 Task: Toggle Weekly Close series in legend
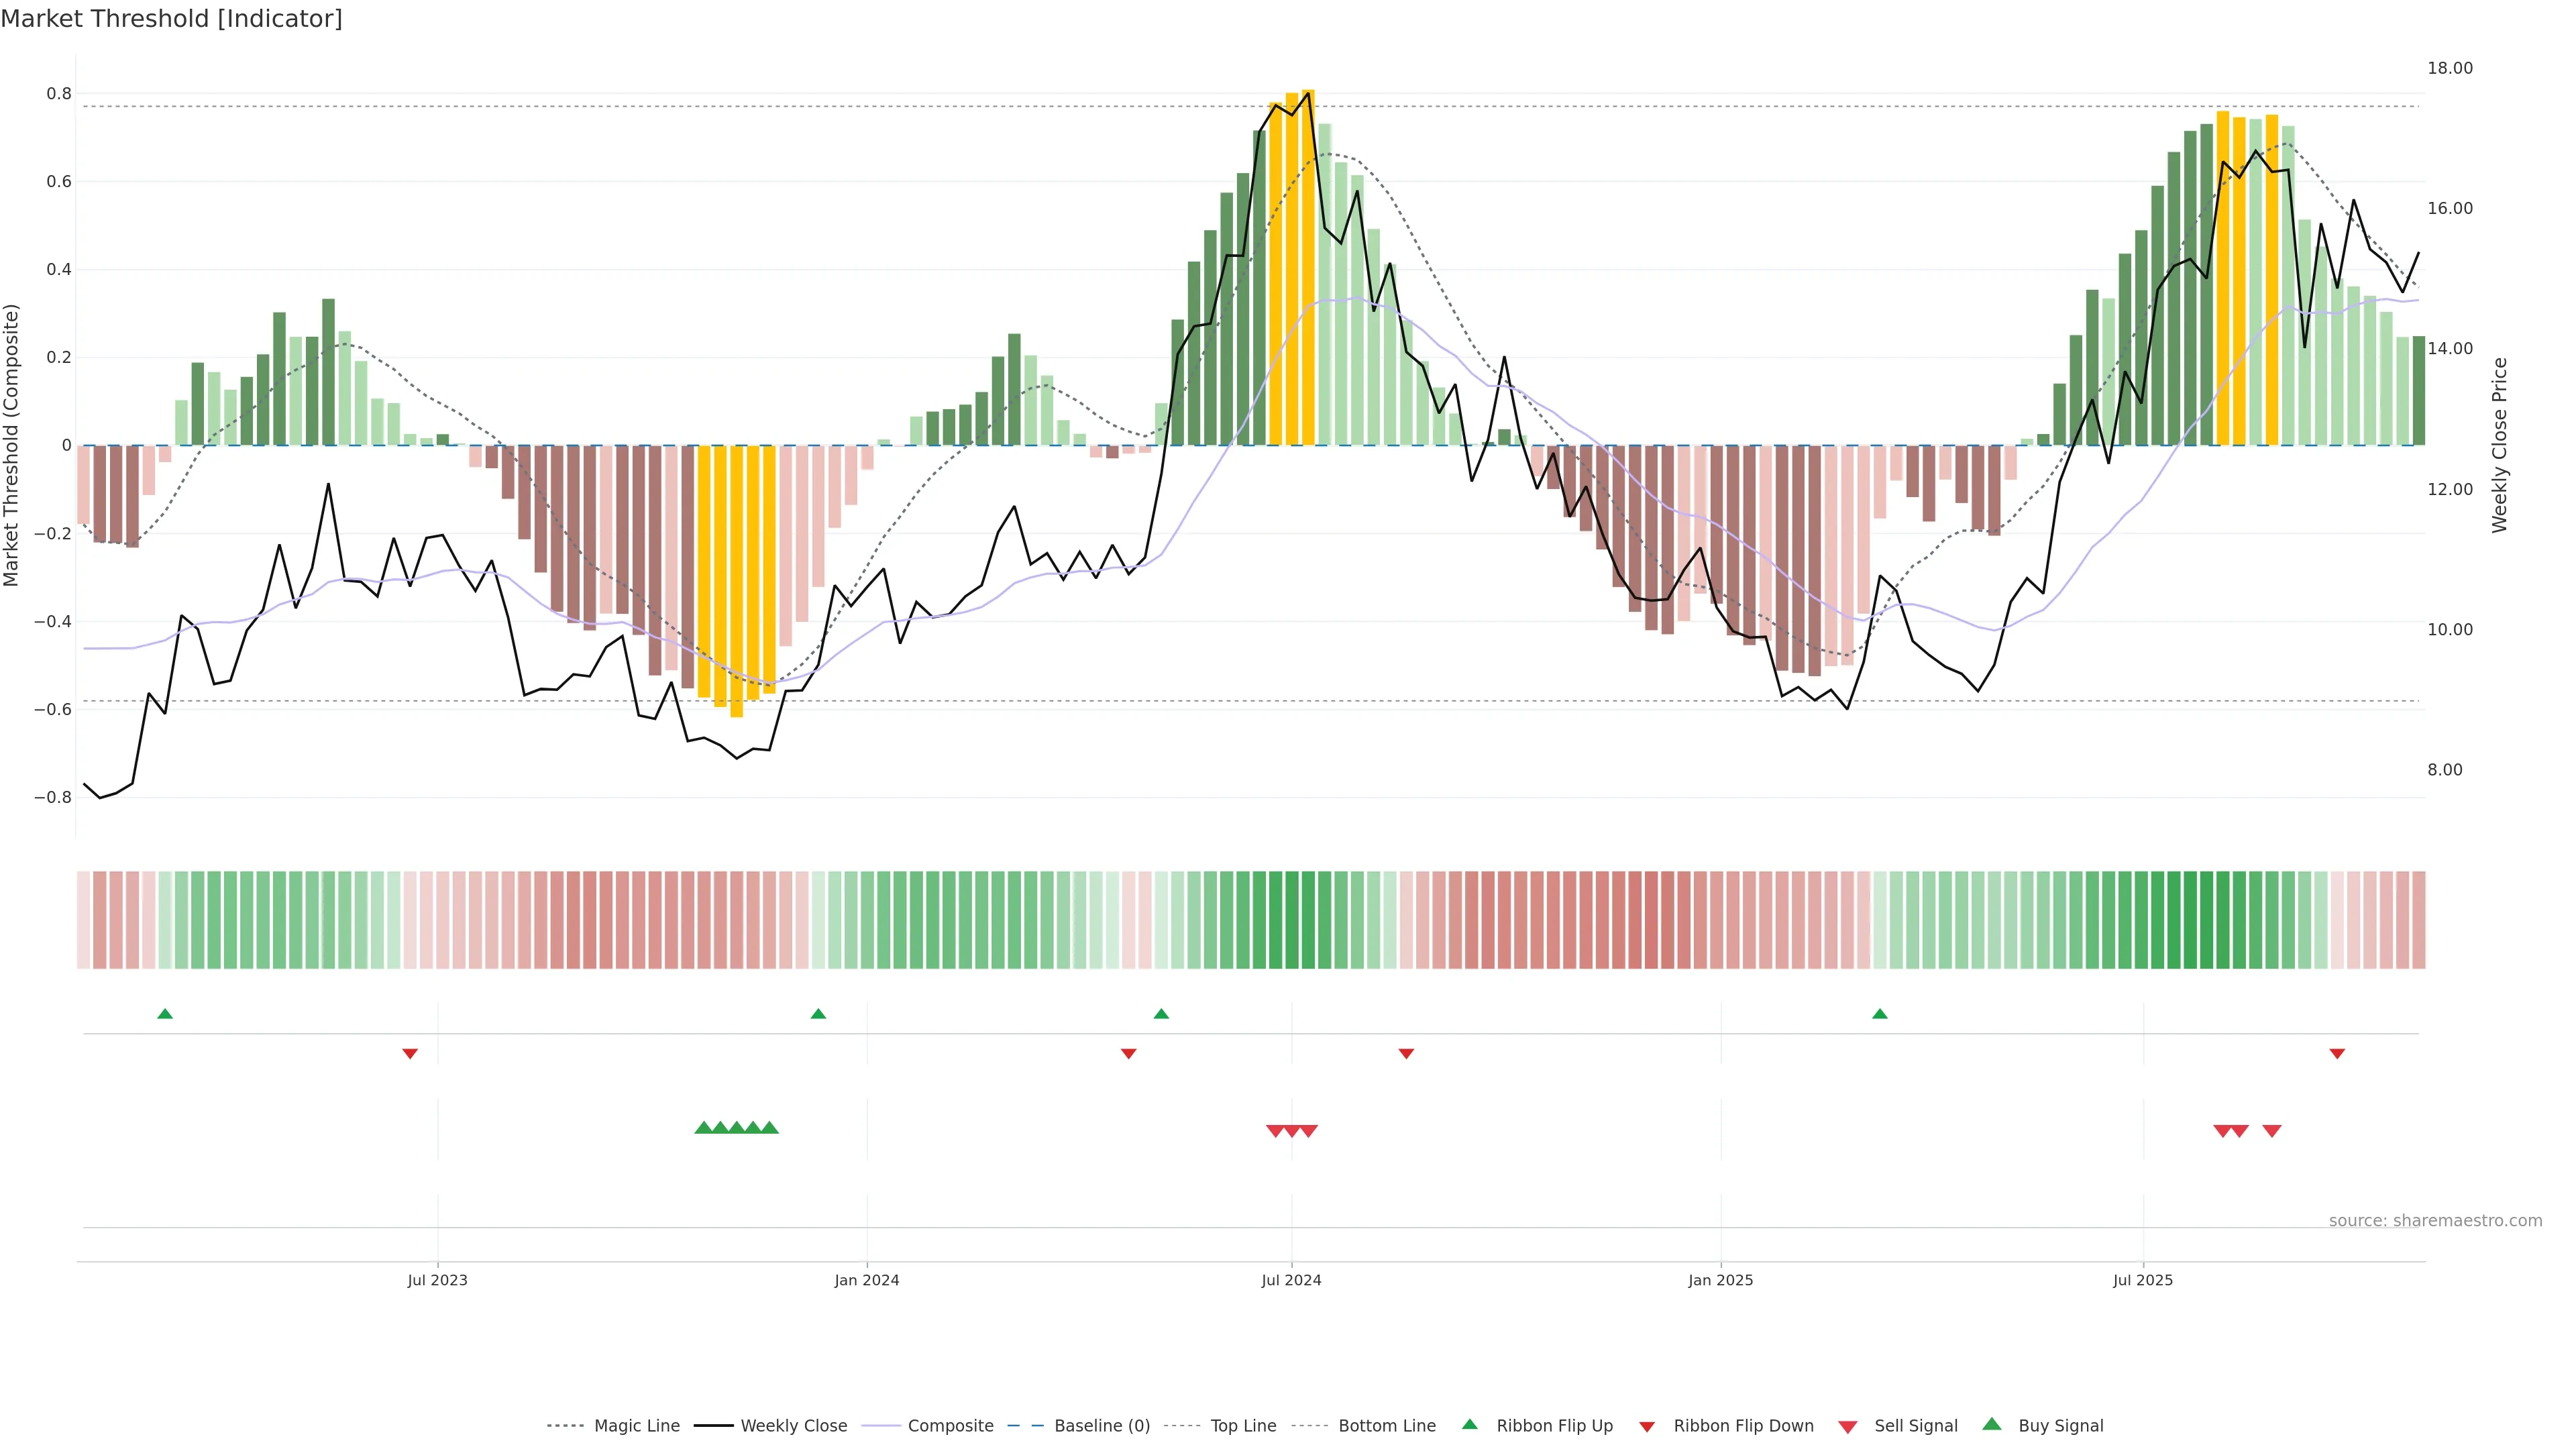coord(793,1426)
